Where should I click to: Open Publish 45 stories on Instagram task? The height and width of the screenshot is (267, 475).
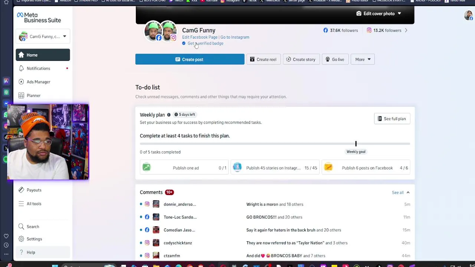[x=275, y=168]
